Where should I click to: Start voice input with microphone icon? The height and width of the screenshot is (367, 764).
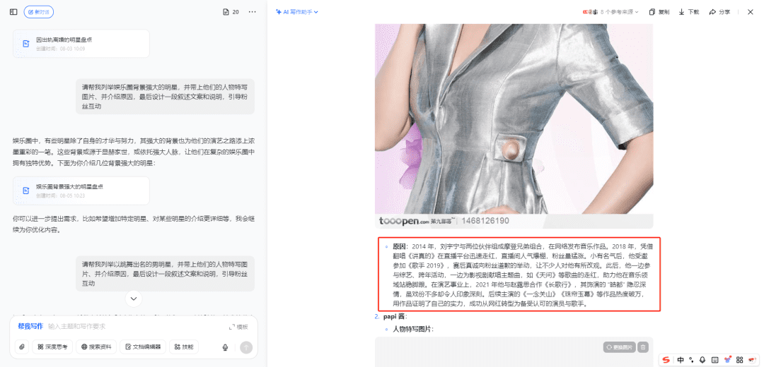coord(225,347)
